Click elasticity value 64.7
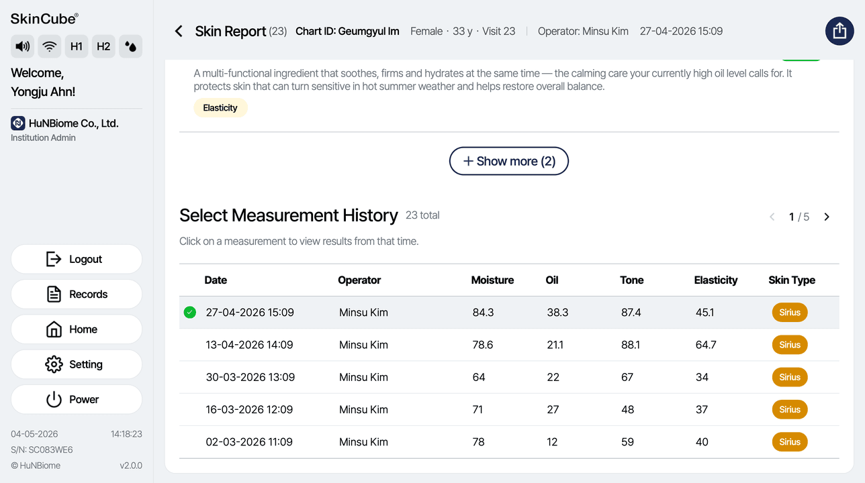 tap(706, 345)
